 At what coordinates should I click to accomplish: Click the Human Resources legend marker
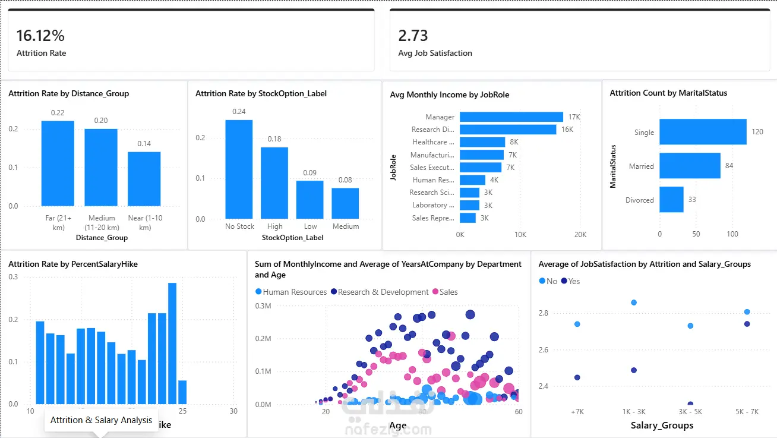258,292
